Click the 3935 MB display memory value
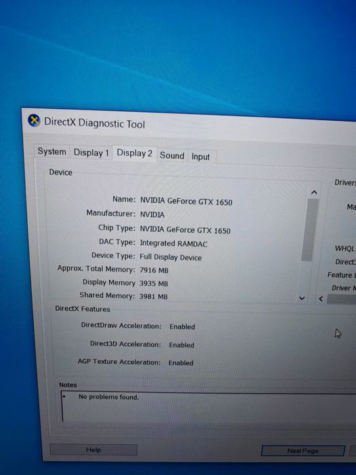The image size is (356, 475). (x=153, y=284)
